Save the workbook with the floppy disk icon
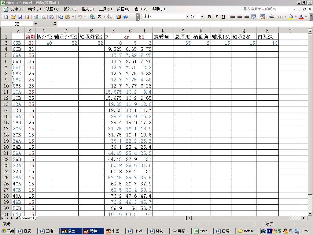 click(20, 17)
